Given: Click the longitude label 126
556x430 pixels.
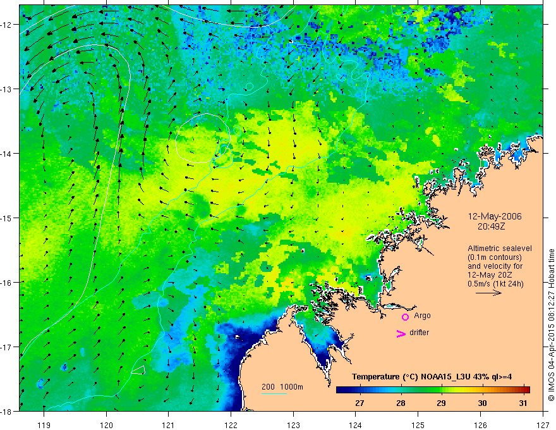Looking at the screenshot, I should point(480,425).
